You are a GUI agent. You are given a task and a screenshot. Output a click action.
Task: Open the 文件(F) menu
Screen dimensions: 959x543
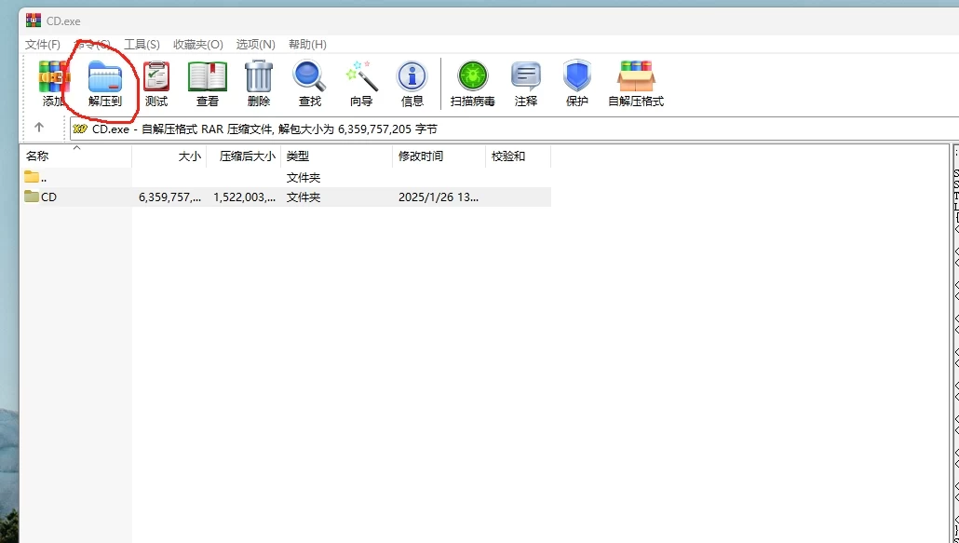44,44
